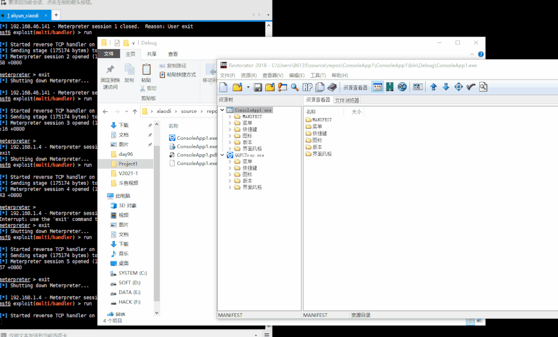Open the 帮助(H) menu in Restorator

point(339,76)
